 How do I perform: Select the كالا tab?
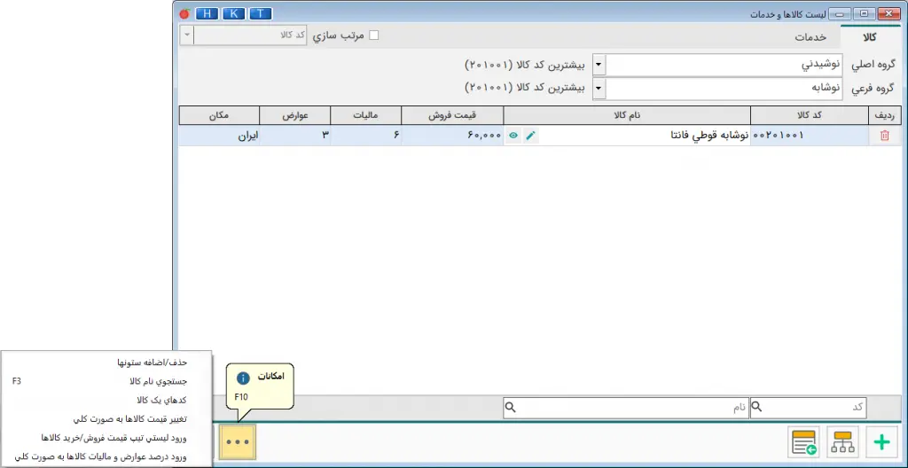click(x=869, y=37)
